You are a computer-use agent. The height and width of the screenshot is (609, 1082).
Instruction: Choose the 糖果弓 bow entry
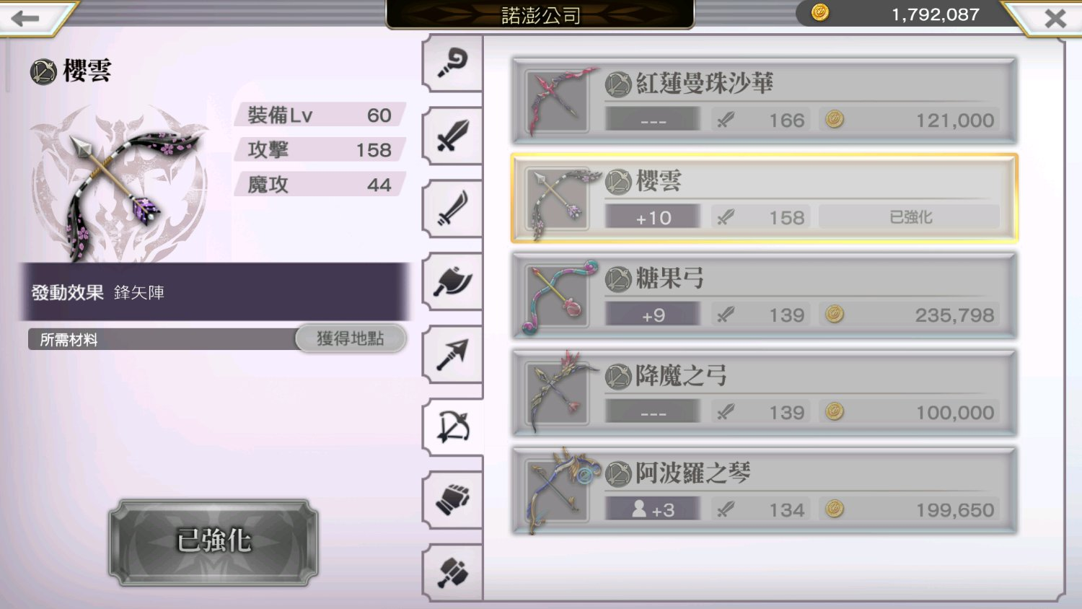click(765, 296)
